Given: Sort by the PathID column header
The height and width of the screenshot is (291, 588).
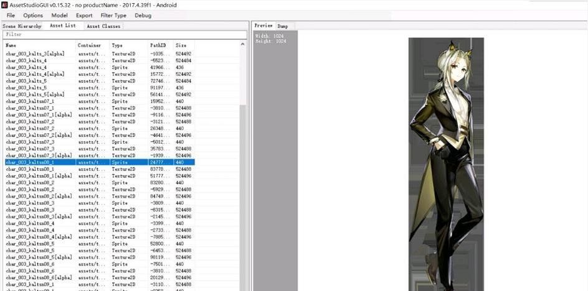Looking at the screenshot, I should tap(160, 45).
